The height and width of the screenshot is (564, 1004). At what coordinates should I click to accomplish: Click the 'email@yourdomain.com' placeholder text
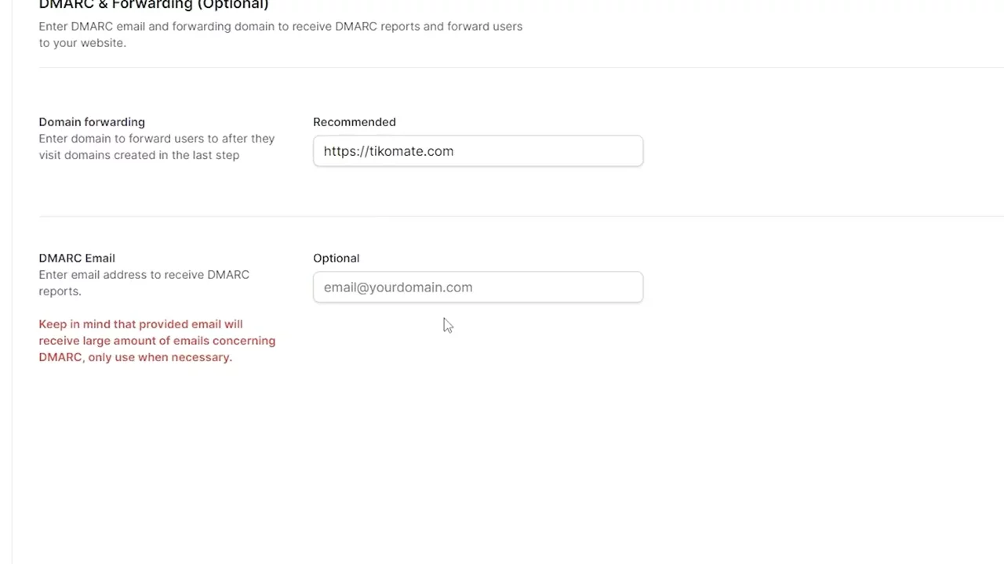(398, 287)
